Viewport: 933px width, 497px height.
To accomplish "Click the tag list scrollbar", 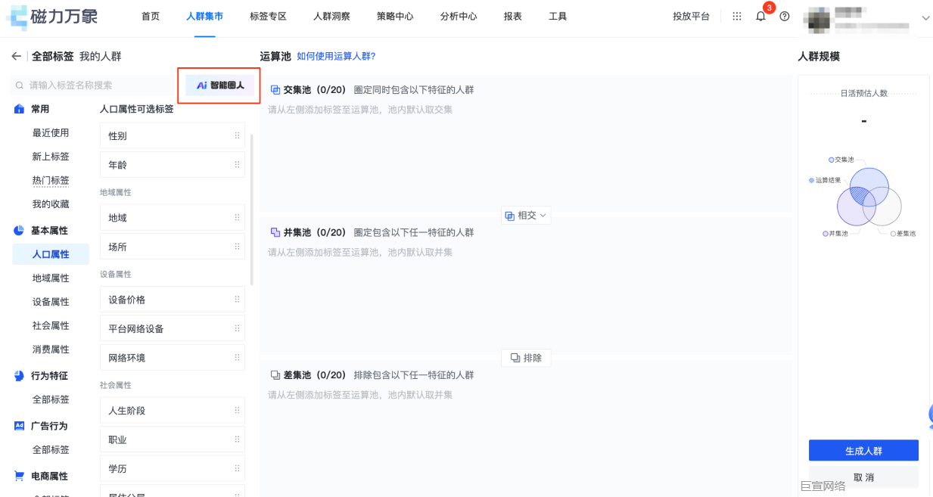I will (252, 210).
